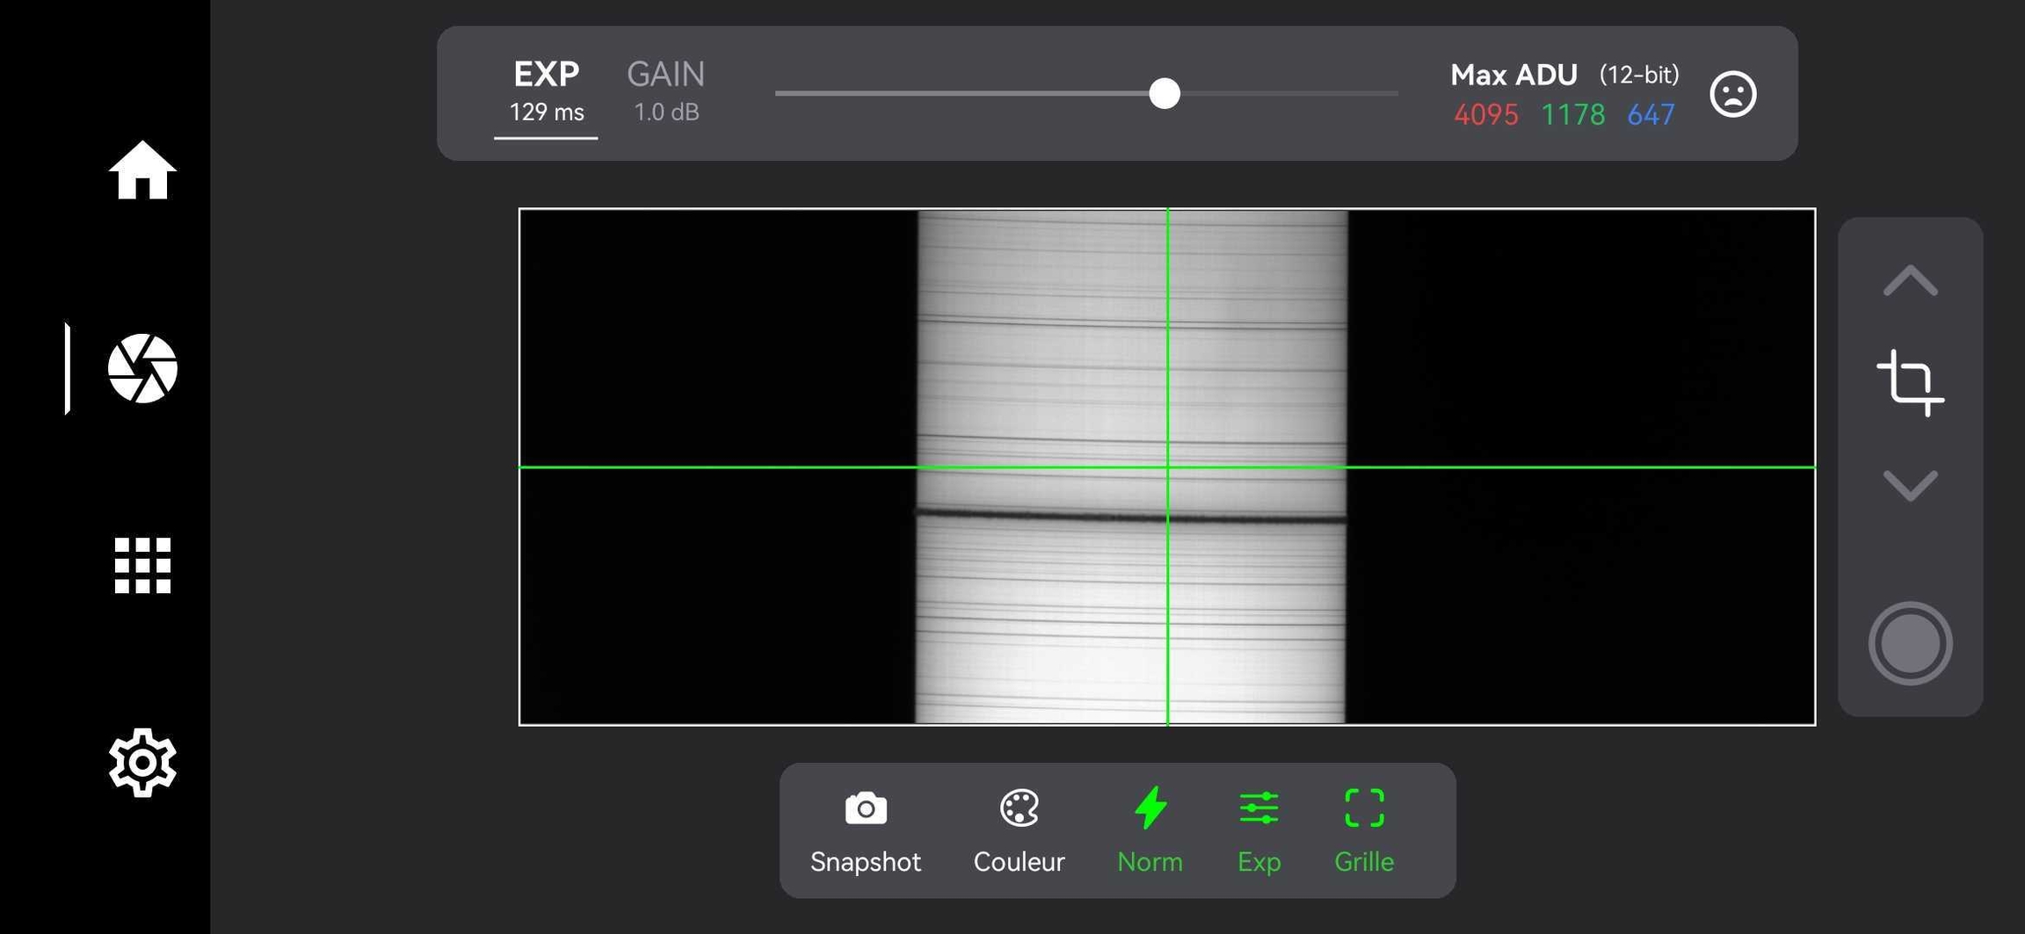Open the grid gallery view
Screen dimensions: 2025x934
tap(142, 566)
